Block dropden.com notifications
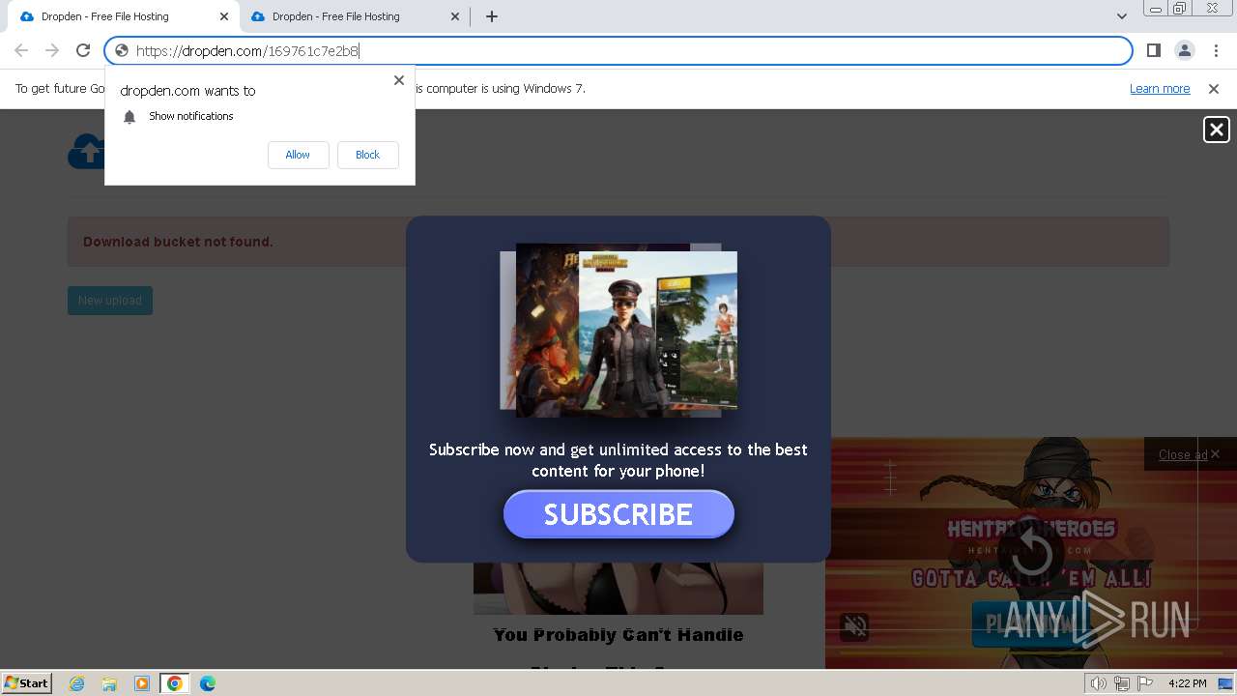The image size is (1237, 696). [x=367, y=155]
